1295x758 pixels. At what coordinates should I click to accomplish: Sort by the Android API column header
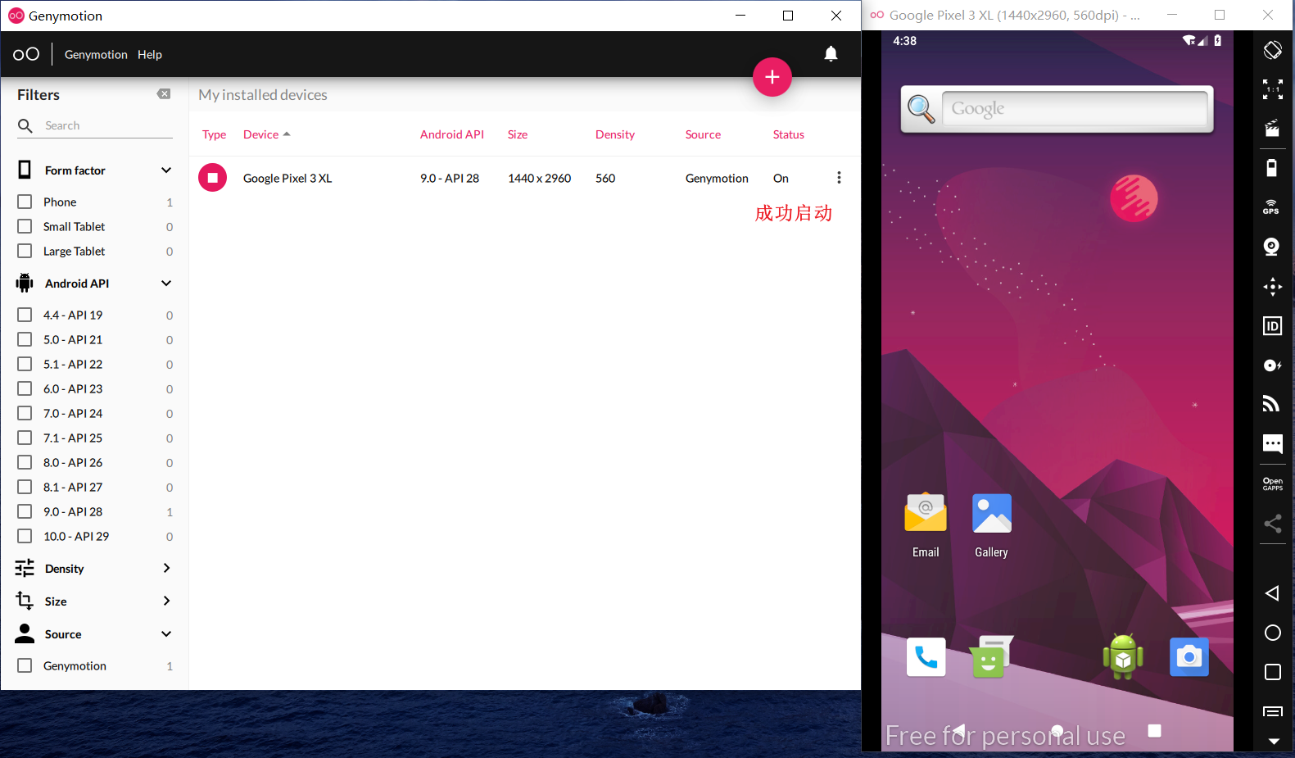[x=452, y=134]
